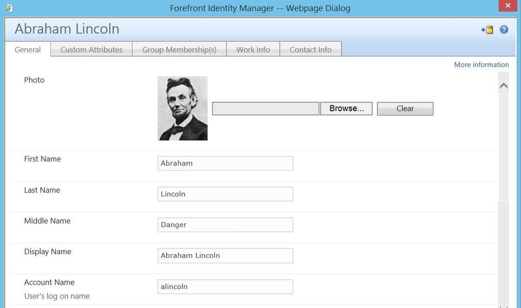Open help via the blue question mark icon

click(x=504, y=30)
